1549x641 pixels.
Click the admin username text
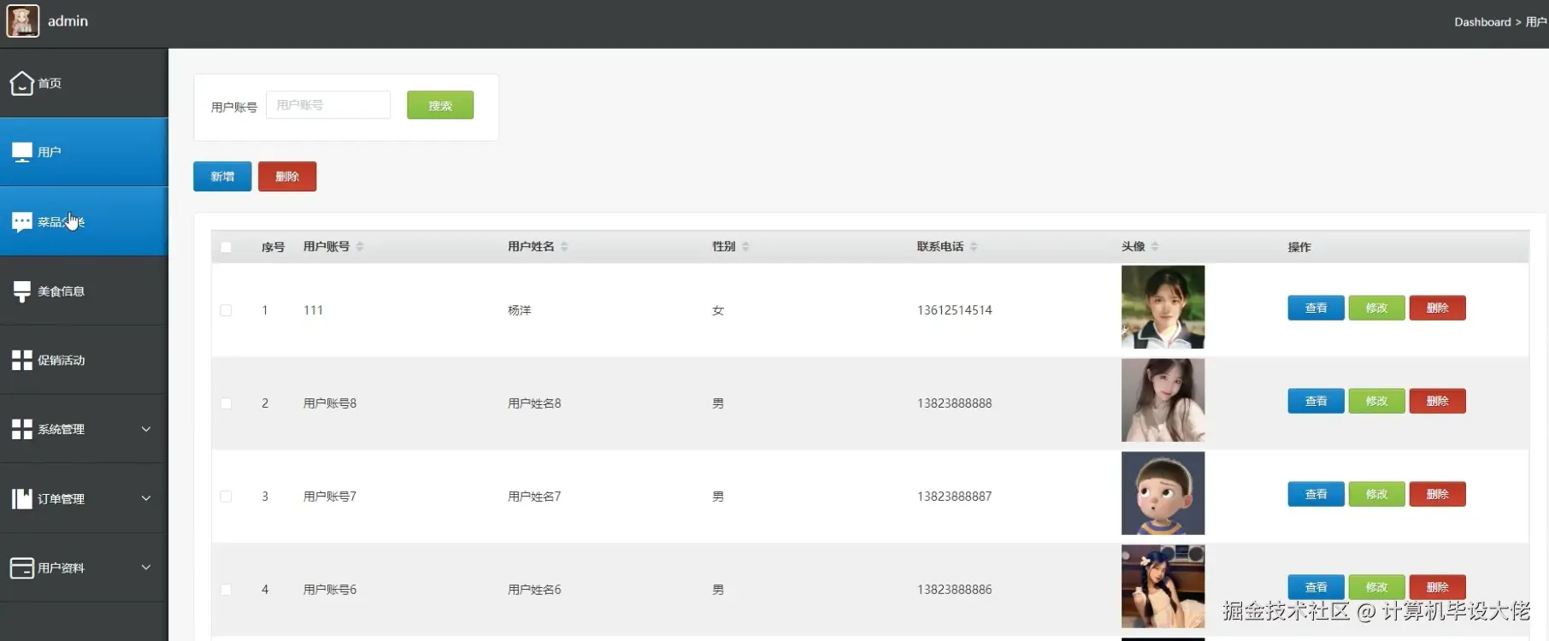pos(68,21)
